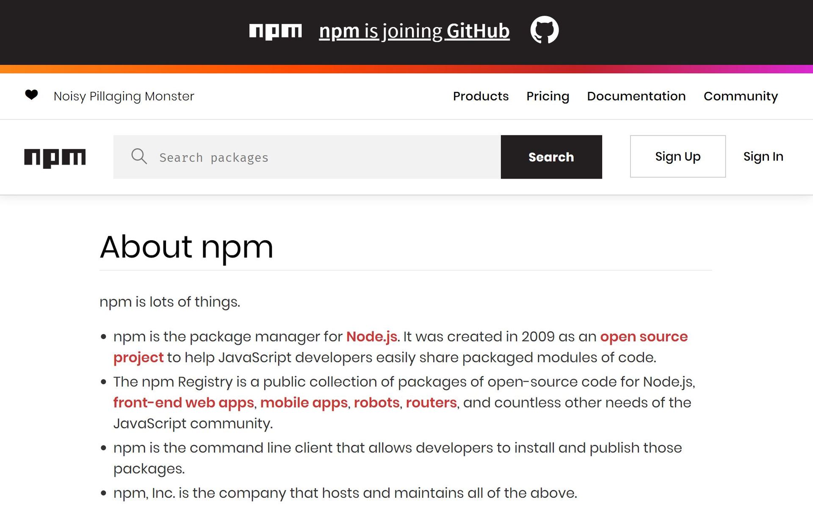This screenshot has height=519, width=813.
Task: Open GitHub via the Octocat icon
Action: pyautogui.click(x=545, y=30)
